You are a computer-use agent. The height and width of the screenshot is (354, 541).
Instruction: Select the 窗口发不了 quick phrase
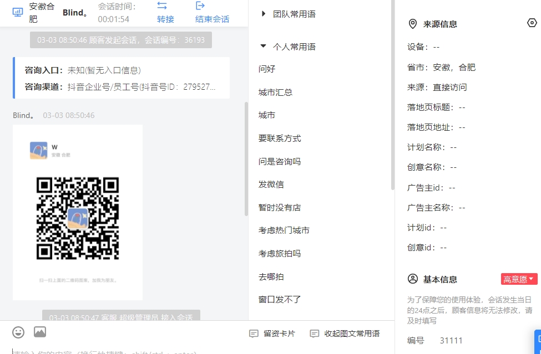click(x=280, y=300)
